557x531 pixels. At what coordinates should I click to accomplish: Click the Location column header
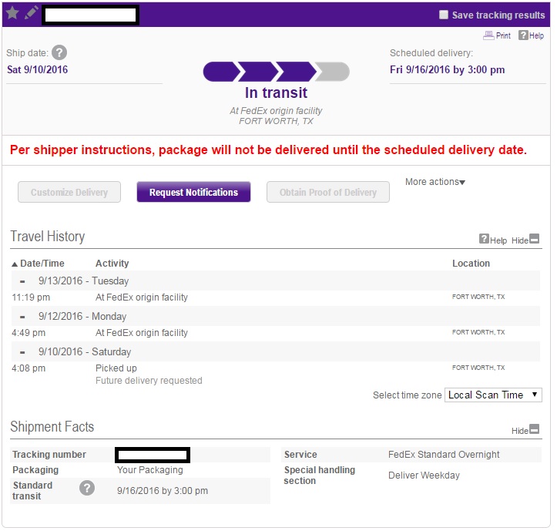point(471,264)
